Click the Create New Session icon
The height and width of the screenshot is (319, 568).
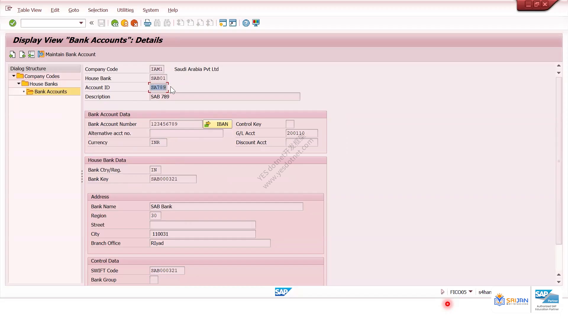223,23
